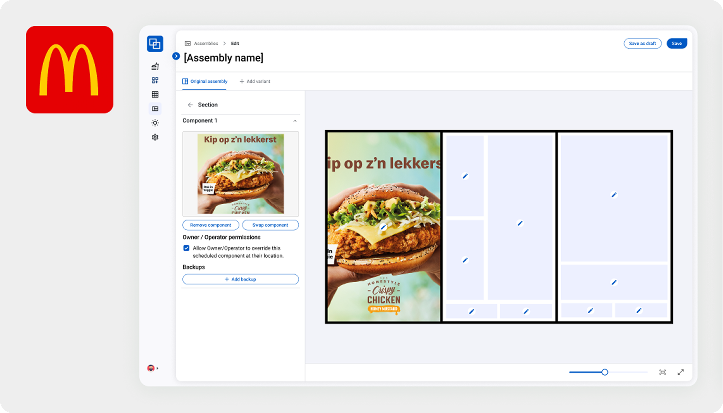
Task: Click Save as draft button
Action: pos(642,43)
